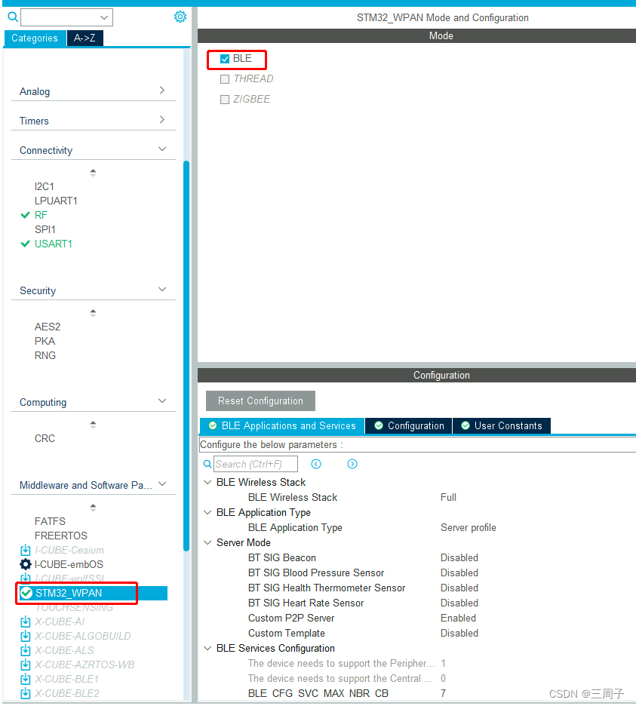Select CRC in Computing

point(45,438)
